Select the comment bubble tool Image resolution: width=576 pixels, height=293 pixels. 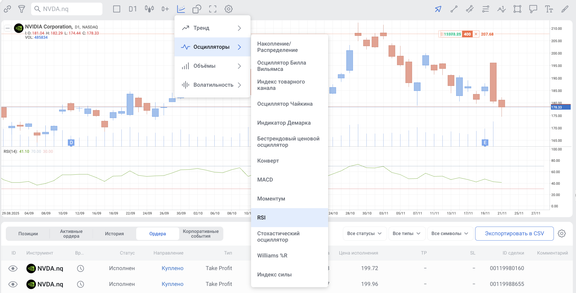coord(533,9)
